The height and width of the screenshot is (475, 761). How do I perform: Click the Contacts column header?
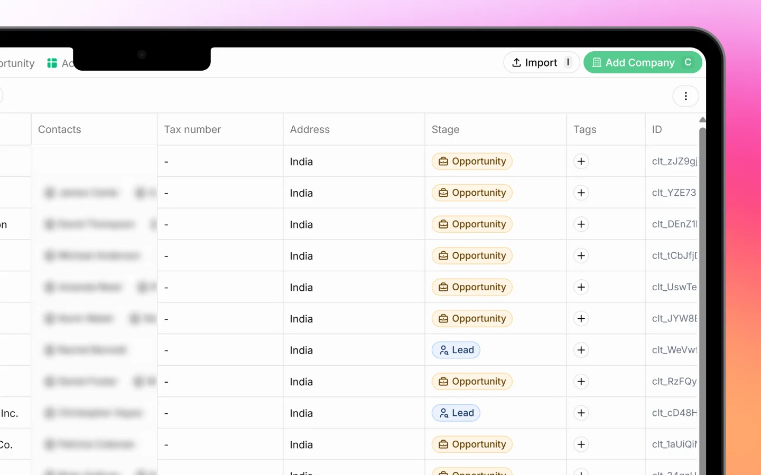click(x=94, y=129)
